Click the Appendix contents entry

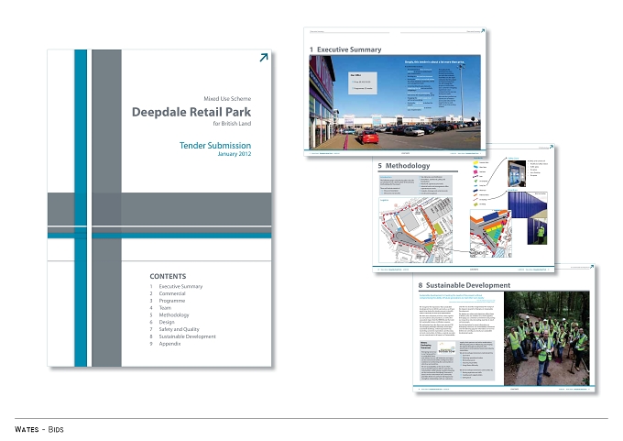coord(169,344)
